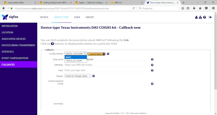Screen dimensions: 217x115
Task: Click the Launch Stack button
Action: click(x=96, y=54)
